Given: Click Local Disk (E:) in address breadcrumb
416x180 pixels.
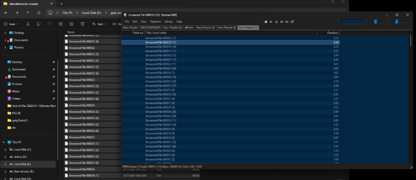Looking at the screenshot, I should 92,13.
